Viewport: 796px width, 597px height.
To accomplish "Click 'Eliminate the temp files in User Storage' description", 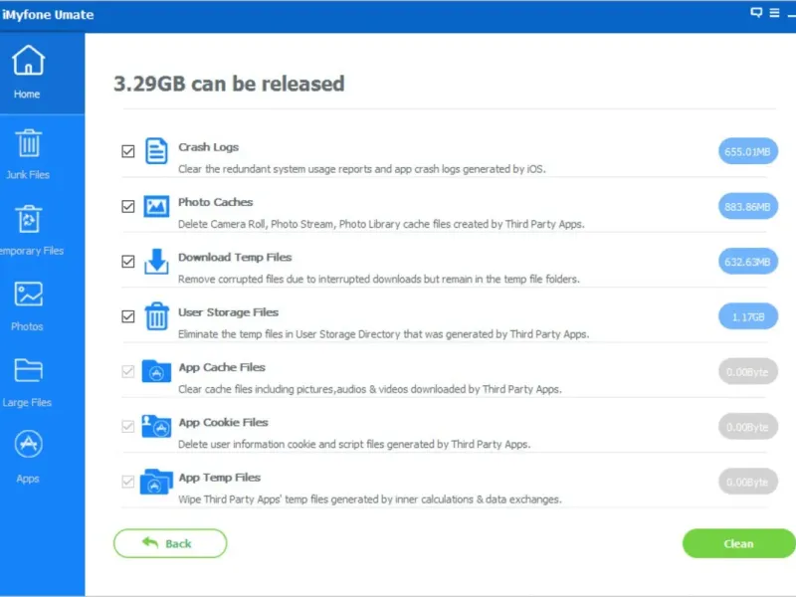I will click(x=384, y=334).
